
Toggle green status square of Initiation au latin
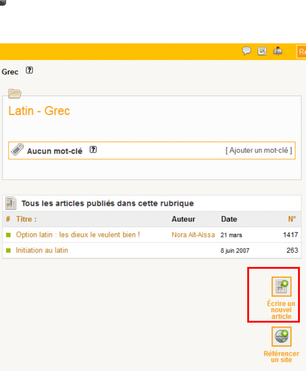coord(9,250)
